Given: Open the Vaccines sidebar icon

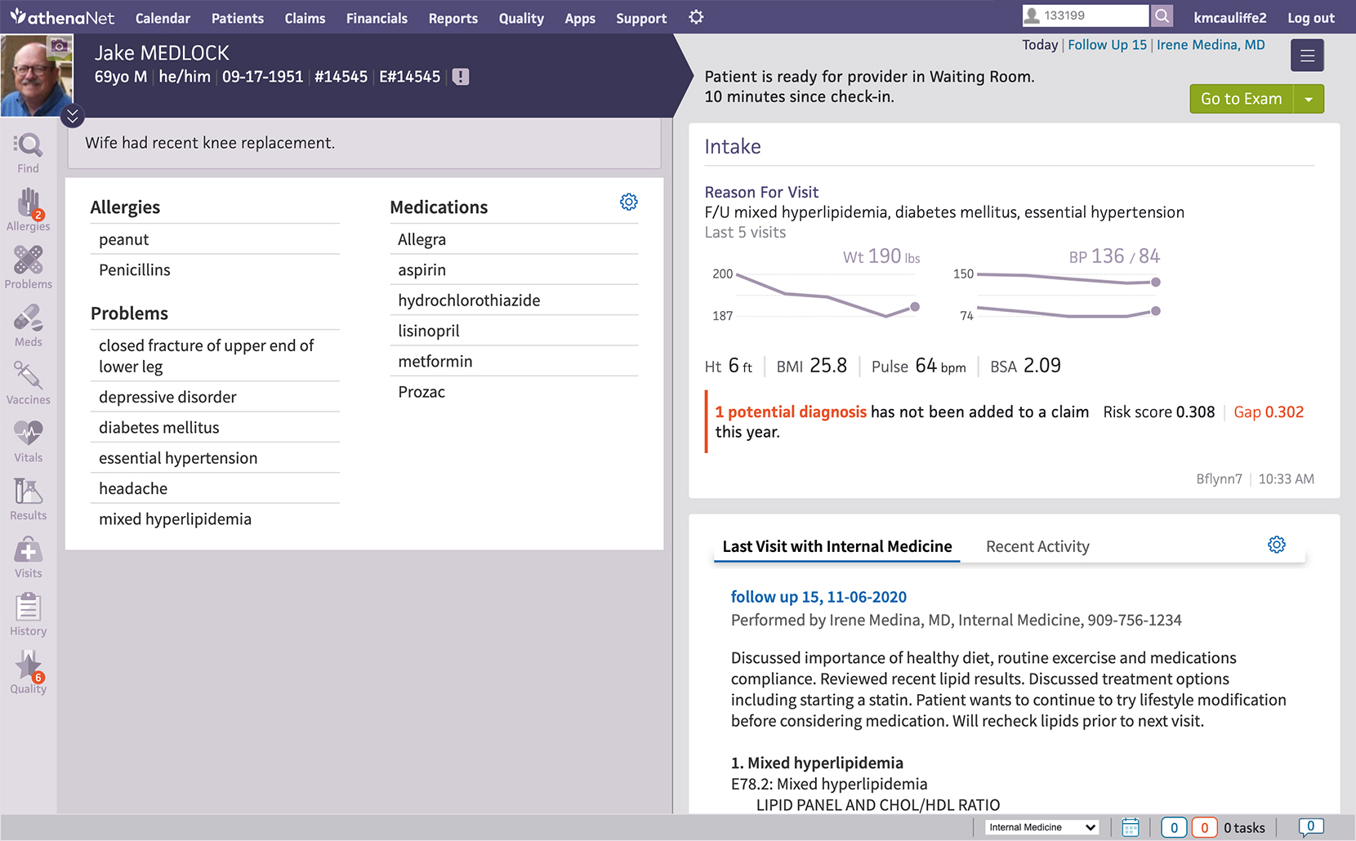Looking at the screenshot, I should (x=28, y=384).
